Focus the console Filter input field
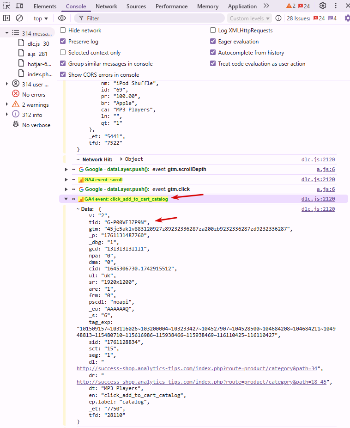This screenshot has width=350, height=428. tap(150, 18)
